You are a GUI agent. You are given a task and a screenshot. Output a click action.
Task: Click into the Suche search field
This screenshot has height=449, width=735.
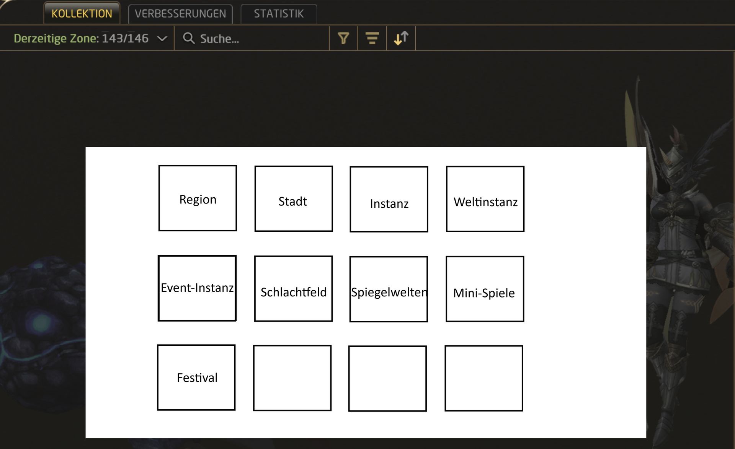click(260, 38)
